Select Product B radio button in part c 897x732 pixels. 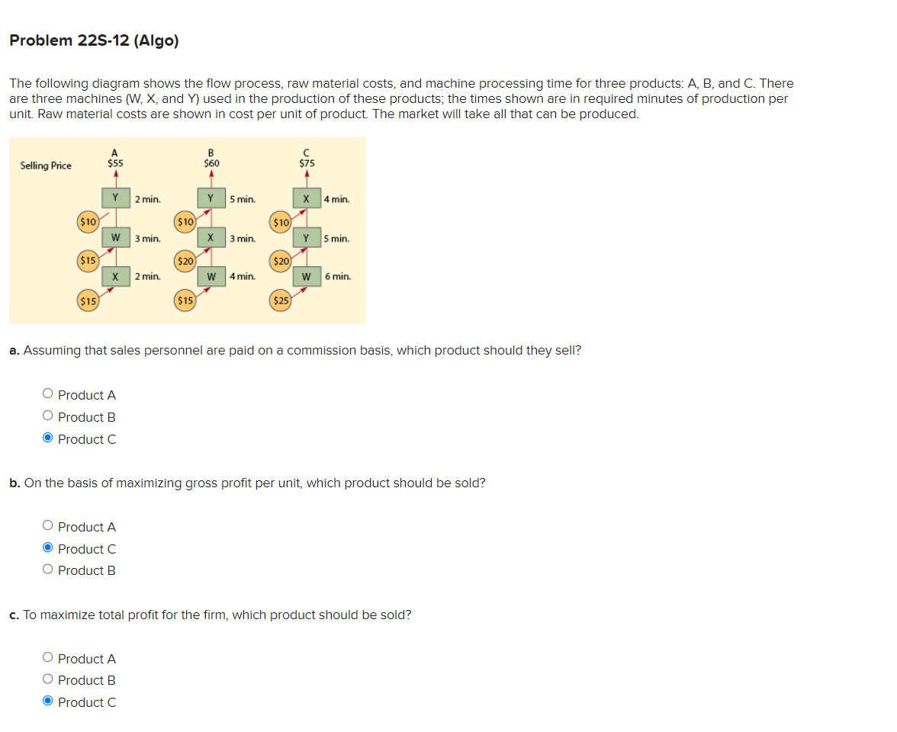click(47, 678)
